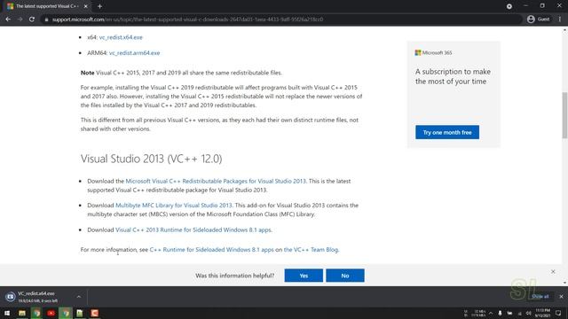Select the latest supported Visual C++ tab
This screenshot has width=568, height=319.
tap(47, 6)
